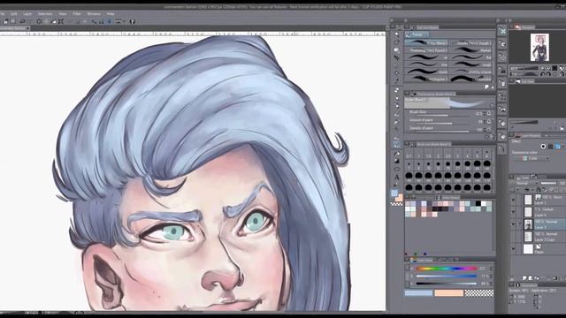This screenshot has height=318, width=566.
Task: Click the bottom icon in the material dock
Action: 502,148
